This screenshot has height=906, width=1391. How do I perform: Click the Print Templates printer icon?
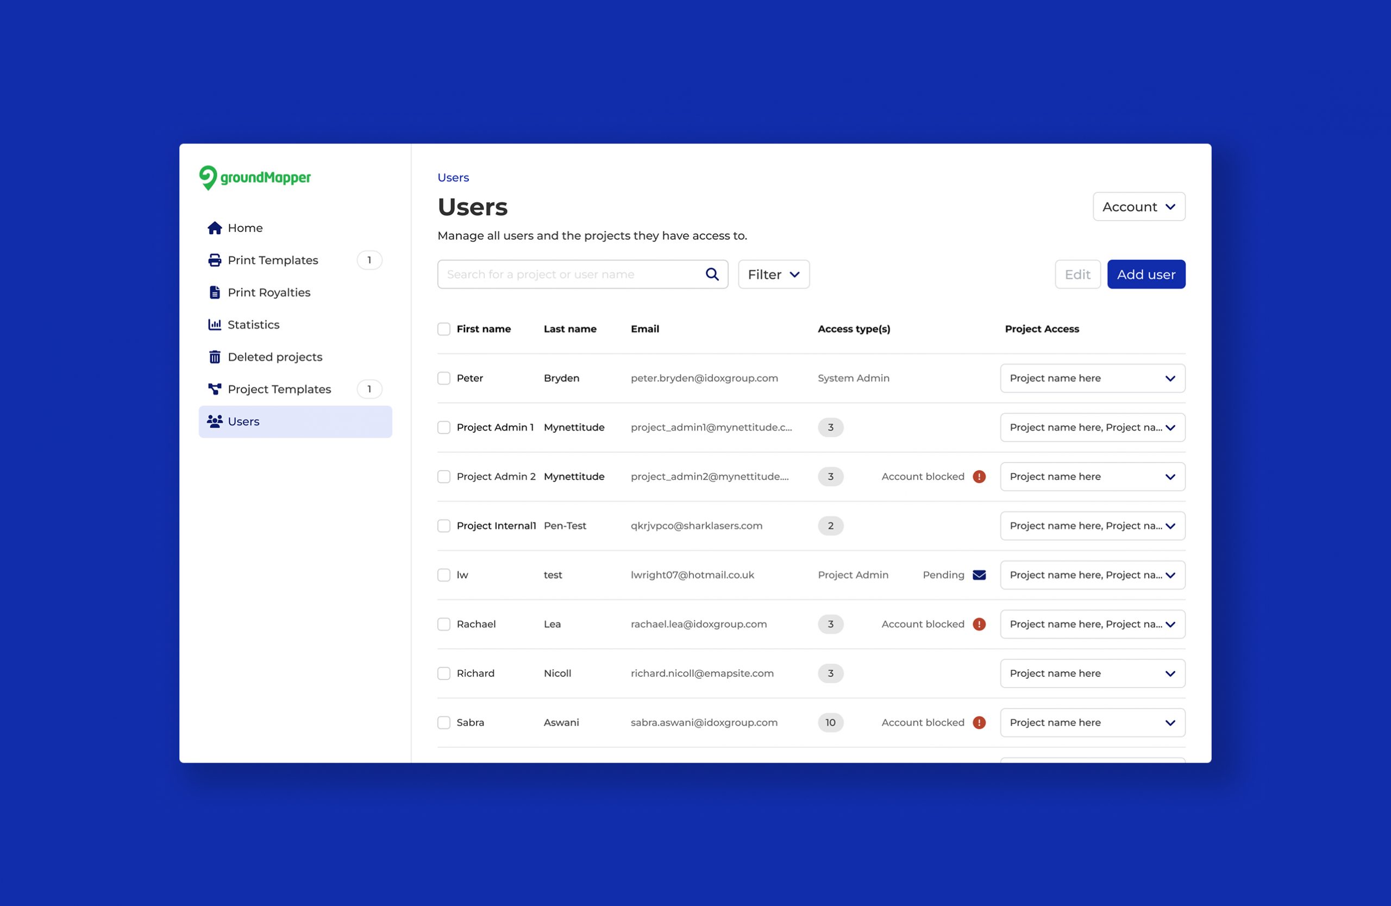point(215,260)
